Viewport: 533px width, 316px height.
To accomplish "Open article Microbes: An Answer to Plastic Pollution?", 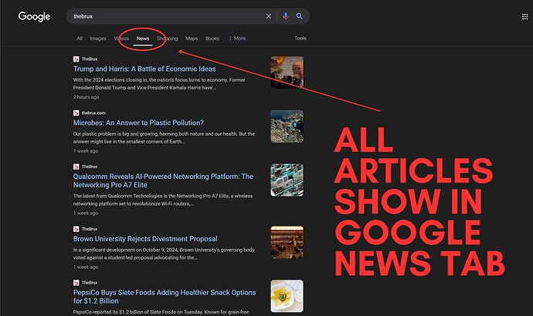I will click(138, 123).
